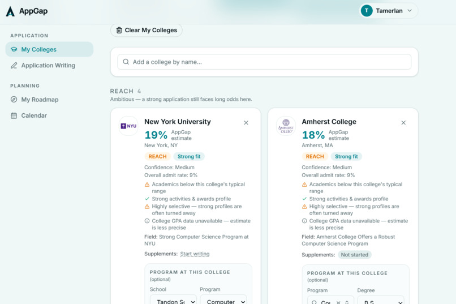
Task: Click the calendar icon in sidebar
Action: [x=14, y=115]
